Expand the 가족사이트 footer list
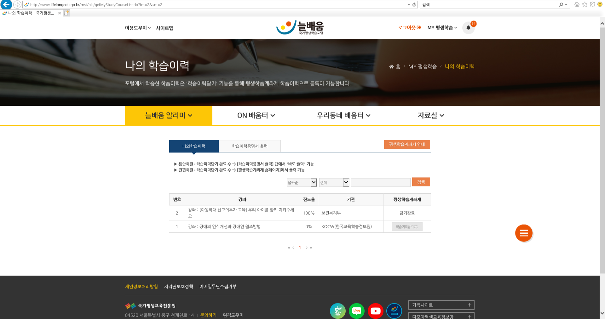 coord(441,305)
